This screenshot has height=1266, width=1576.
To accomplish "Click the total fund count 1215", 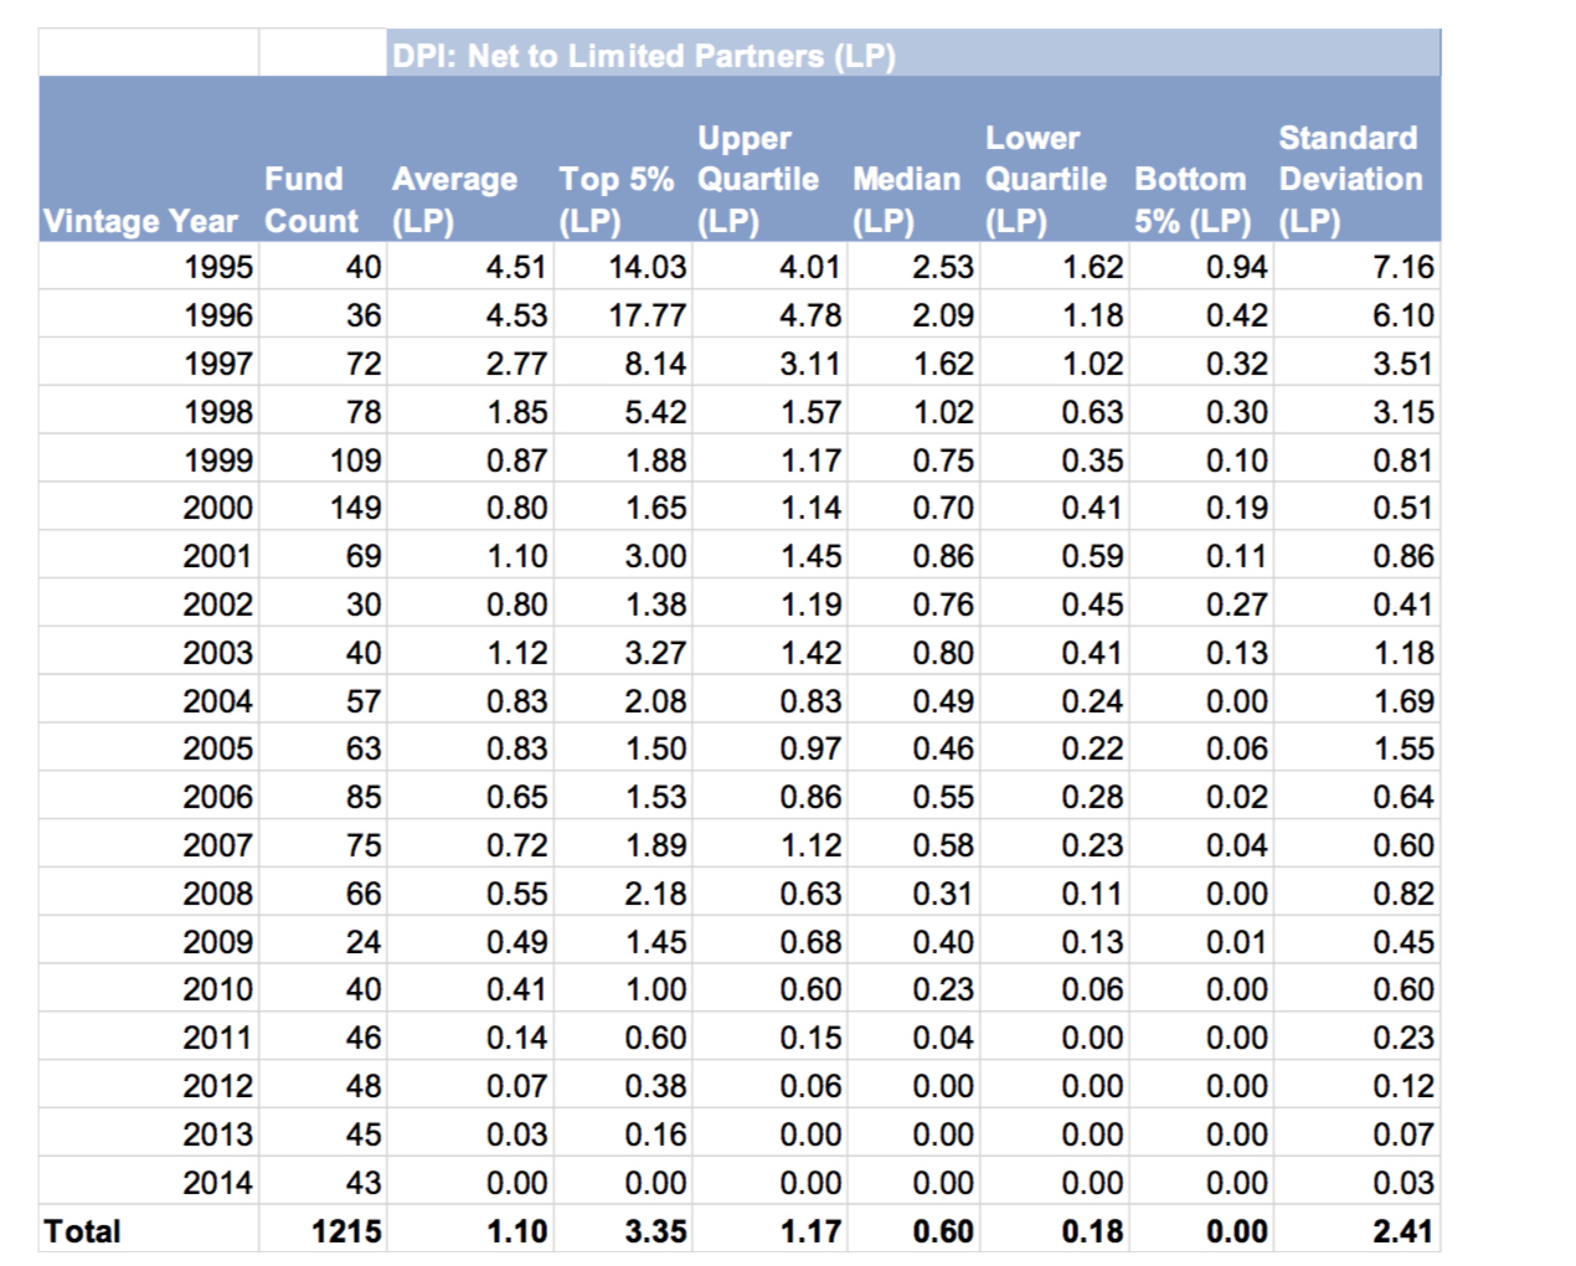I will tap(346, 1231).
